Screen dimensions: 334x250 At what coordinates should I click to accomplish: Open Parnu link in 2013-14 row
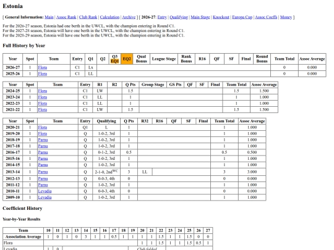(x=43, y=172)
